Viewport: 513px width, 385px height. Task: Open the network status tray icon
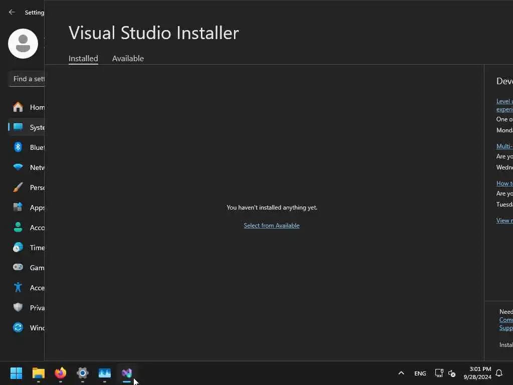tap(439, 373)
